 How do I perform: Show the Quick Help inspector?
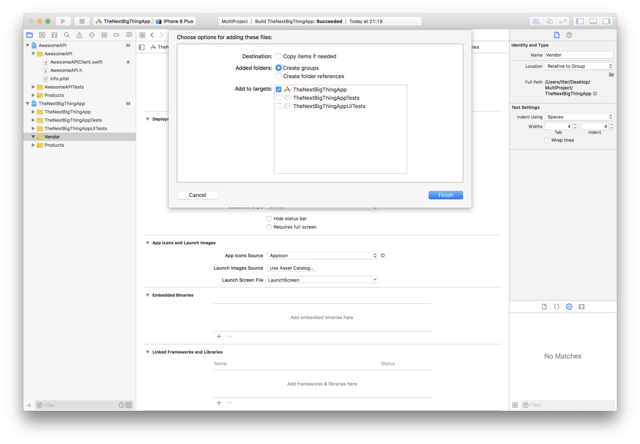pos(569,35)
